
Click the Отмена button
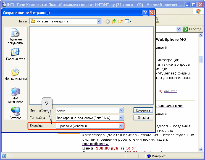pos(143,118)
